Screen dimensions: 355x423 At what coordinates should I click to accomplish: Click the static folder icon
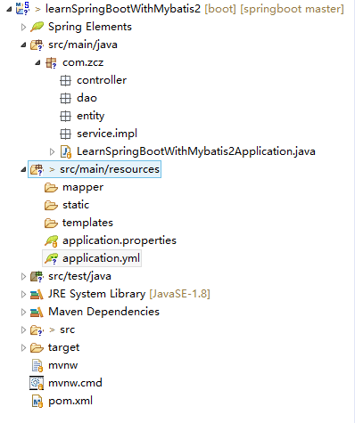(x=51, y=206)
